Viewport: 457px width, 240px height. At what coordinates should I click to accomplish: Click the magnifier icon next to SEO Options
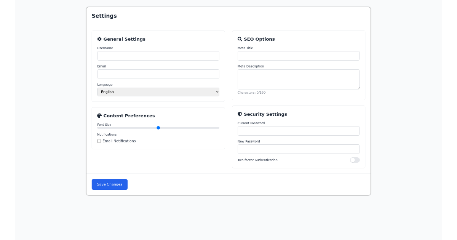click(x=240, y=39)
